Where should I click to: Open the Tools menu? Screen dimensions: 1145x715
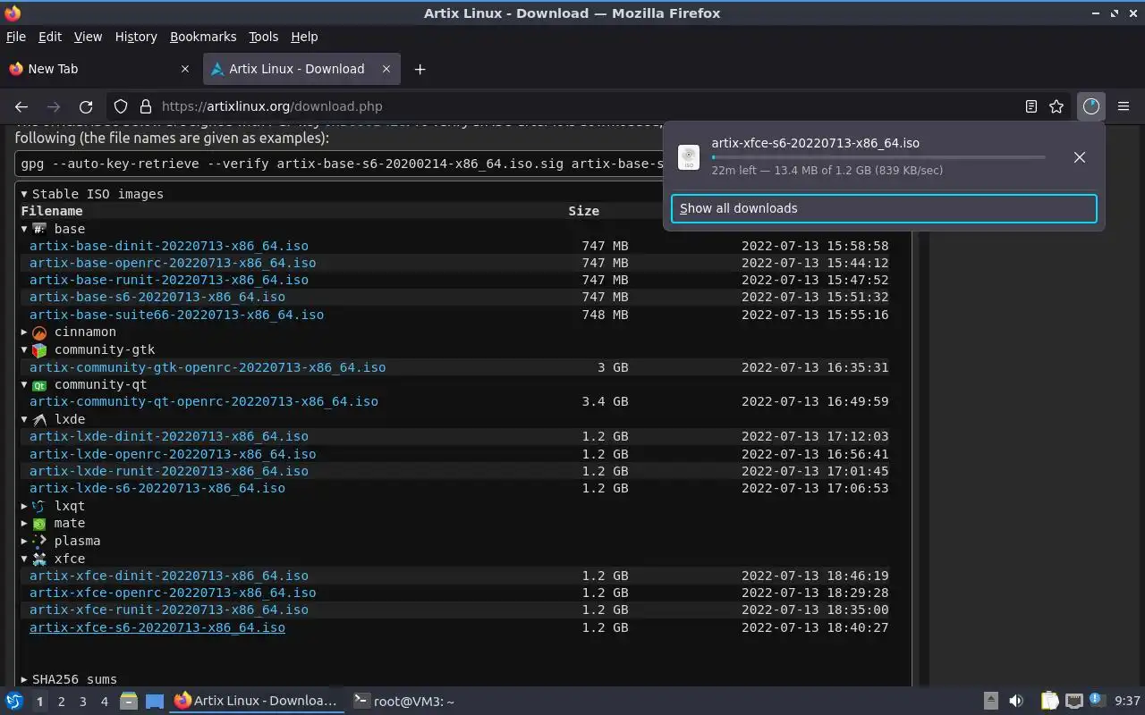coord(264,37)
